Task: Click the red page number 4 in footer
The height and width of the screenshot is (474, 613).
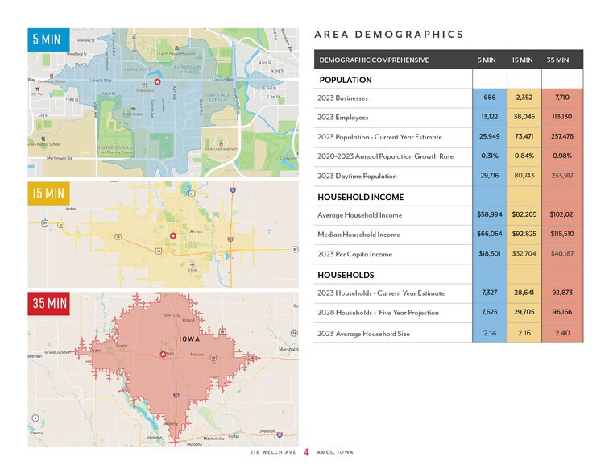Action: tap(306, 452)
